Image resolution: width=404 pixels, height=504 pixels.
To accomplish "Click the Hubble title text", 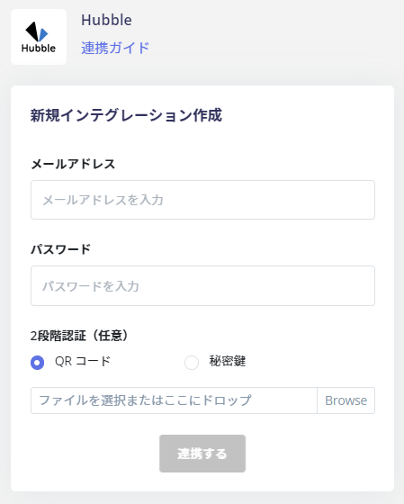I will pyautogui.click(x=106, y=20).
